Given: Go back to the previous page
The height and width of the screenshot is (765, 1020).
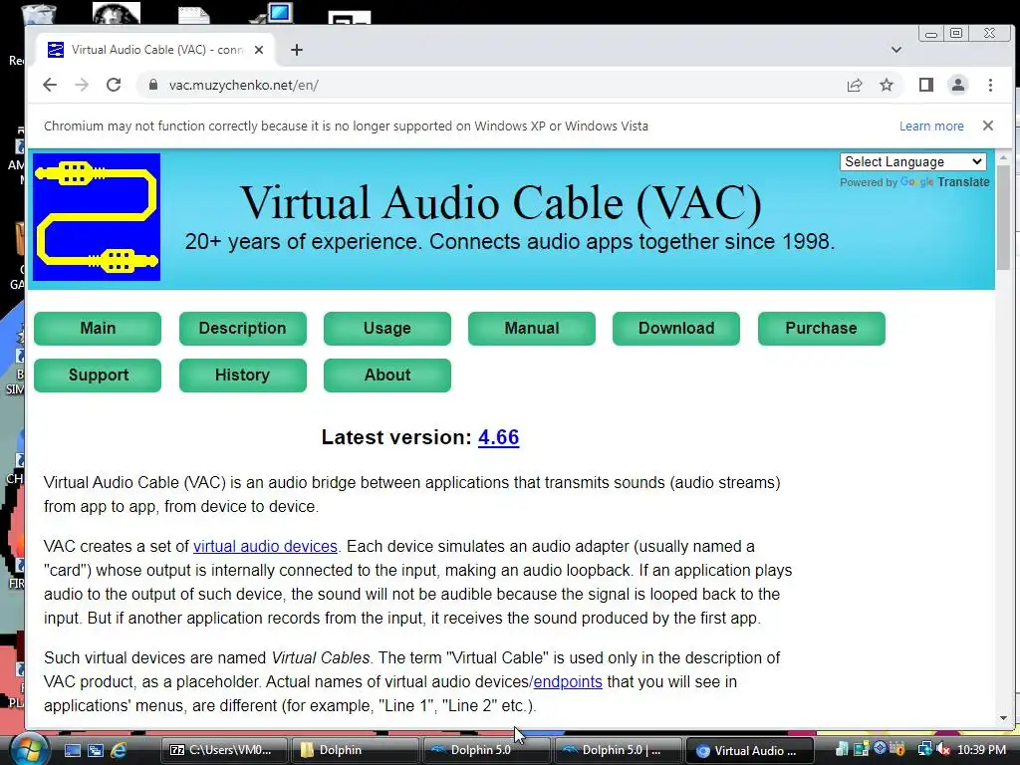Looking at the screenshot, I should (x=50, y=85).
